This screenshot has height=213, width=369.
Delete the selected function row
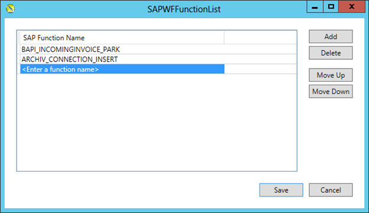coord(331,53)
